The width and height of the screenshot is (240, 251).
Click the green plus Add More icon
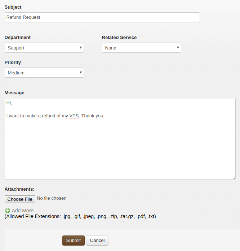(x=7, y=211)
